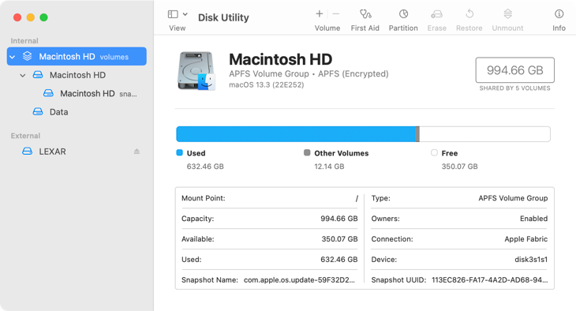Click the Data volume drive icon

click(38, 112)
